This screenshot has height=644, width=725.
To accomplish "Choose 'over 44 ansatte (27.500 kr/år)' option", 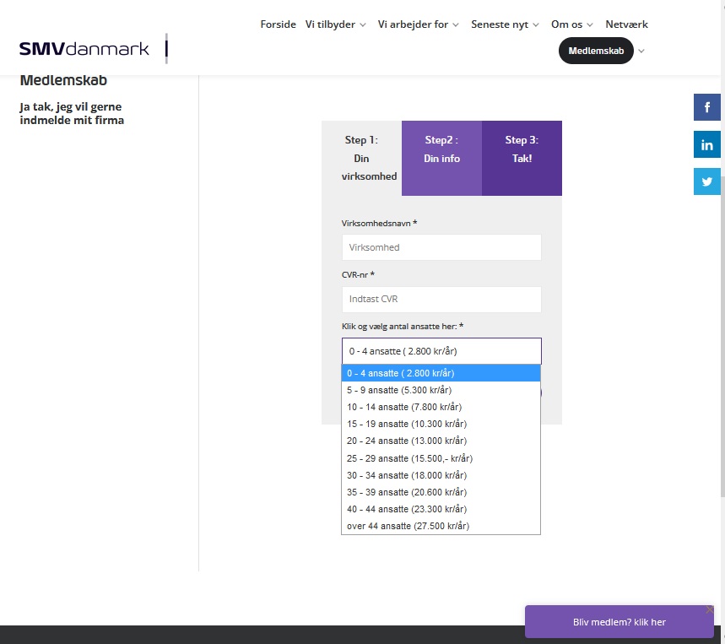I will tap(441, 526).
